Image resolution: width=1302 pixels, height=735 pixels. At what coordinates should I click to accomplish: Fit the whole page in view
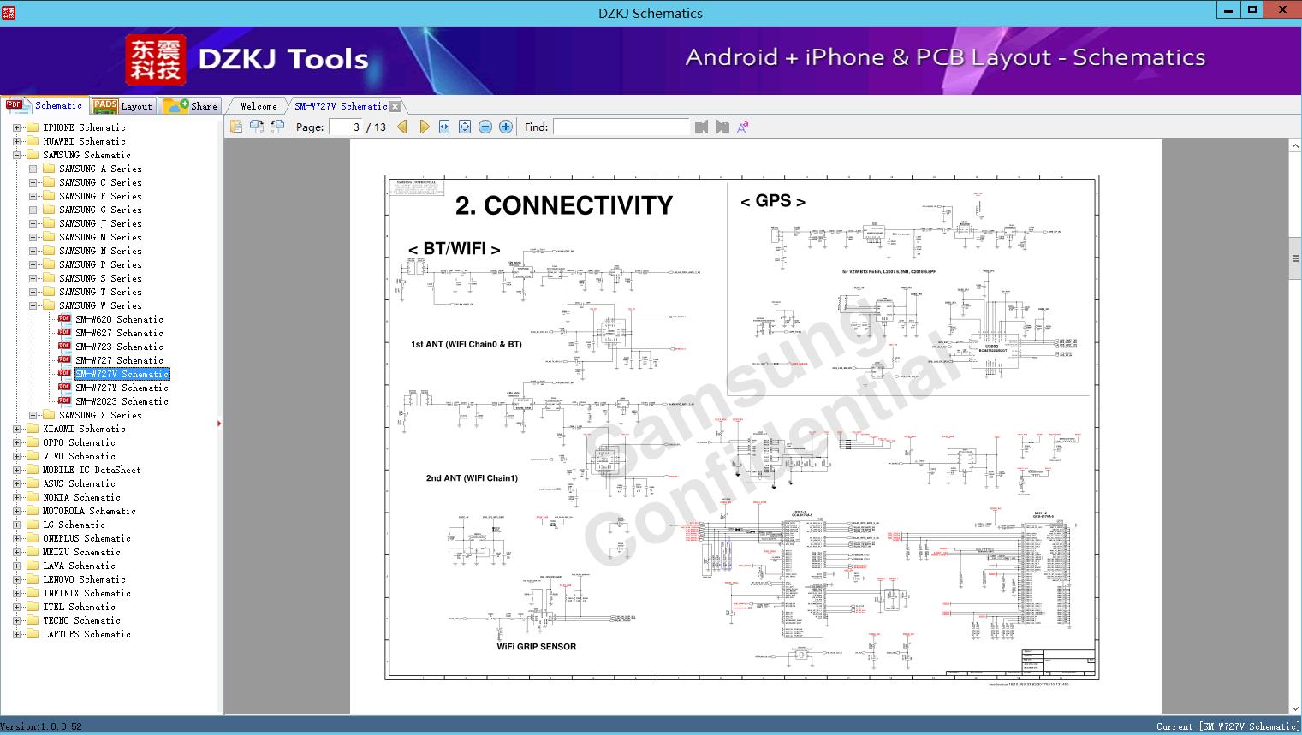coord(465,127)
